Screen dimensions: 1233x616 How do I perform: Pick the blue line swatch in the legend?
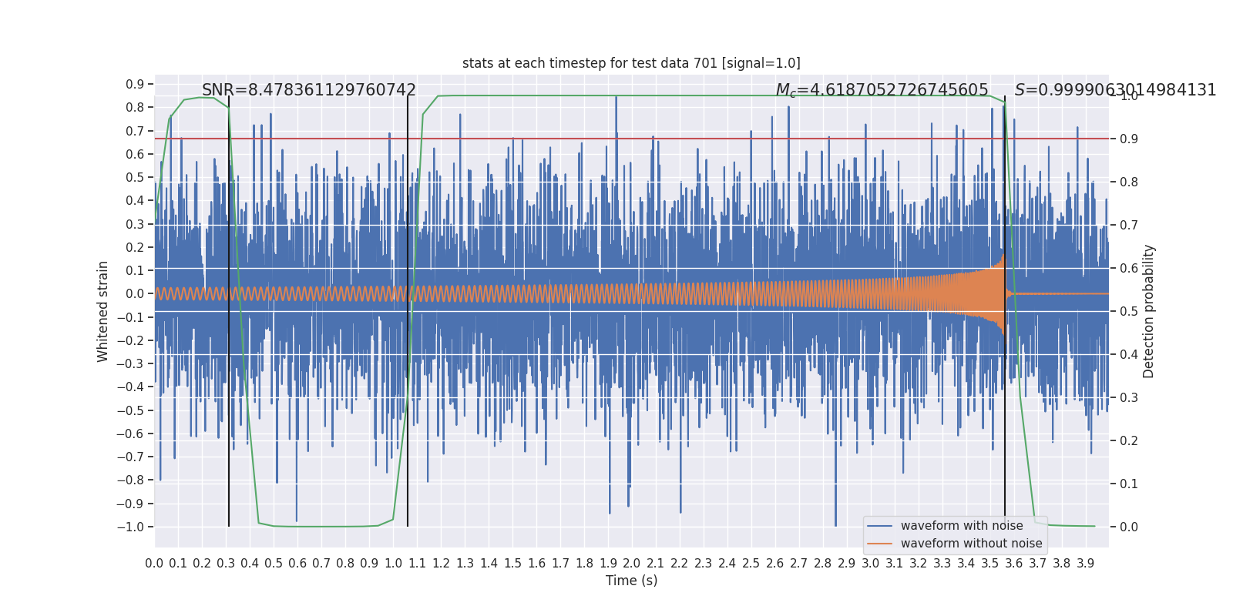pyautogui.click(x=880, y=526)
